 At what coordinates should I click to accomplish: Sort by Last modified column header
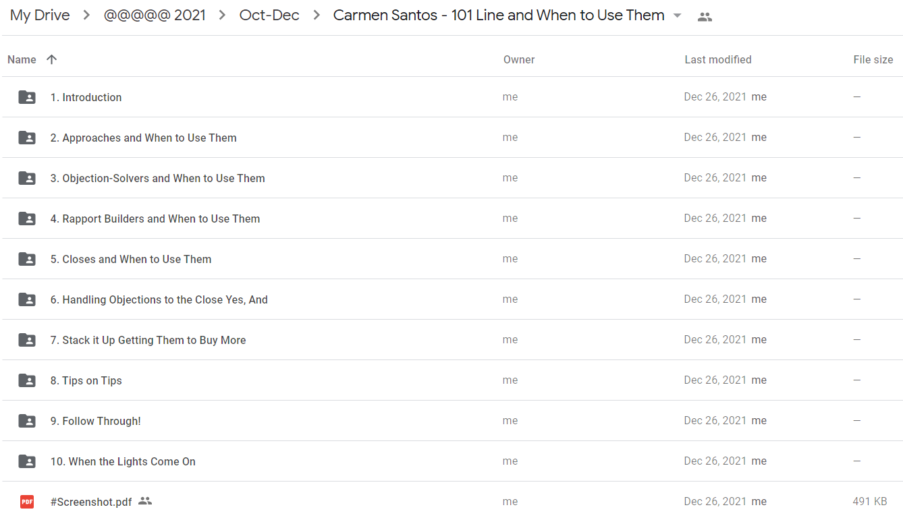pos(718,59)
